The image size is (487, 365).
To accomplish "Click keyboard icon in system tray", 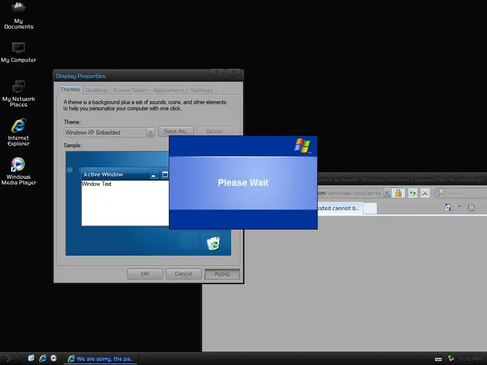I will pos(438,359).
